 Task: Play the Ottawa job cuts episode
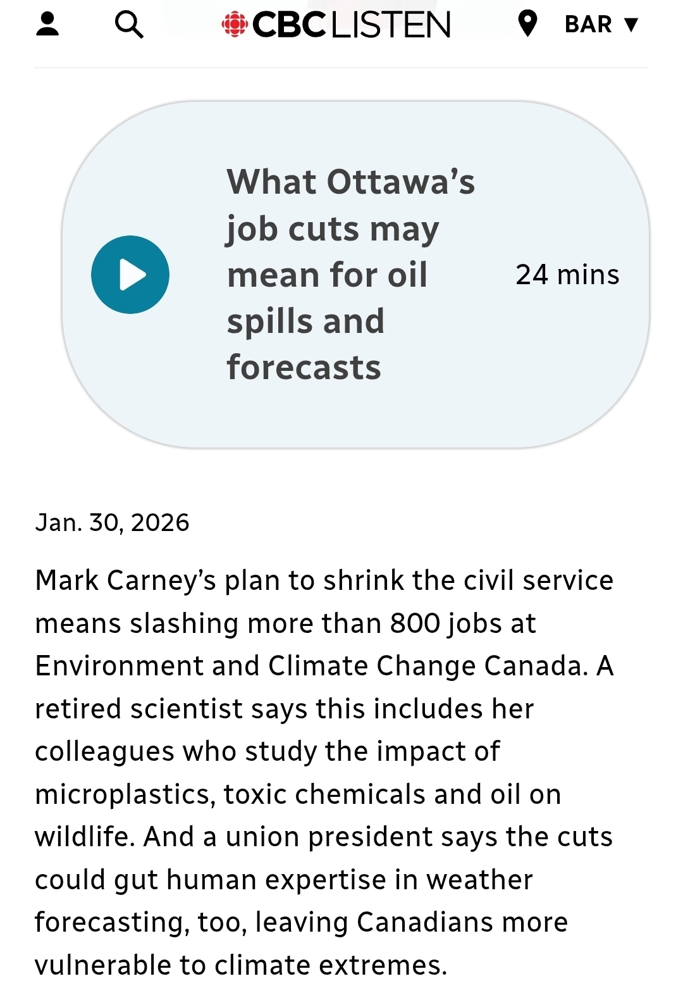130,275
